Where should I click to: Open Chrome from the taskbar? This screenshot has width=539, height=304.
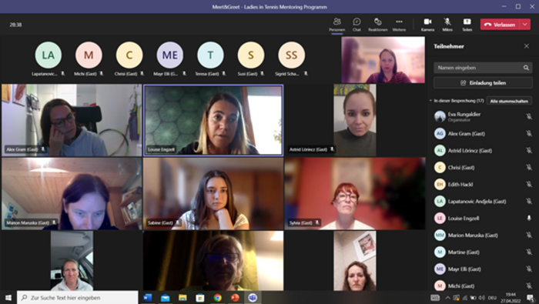218,298
